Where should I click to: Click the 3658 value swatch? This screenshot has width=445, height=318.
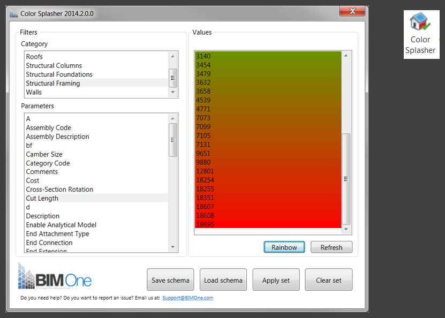point(268,92)
